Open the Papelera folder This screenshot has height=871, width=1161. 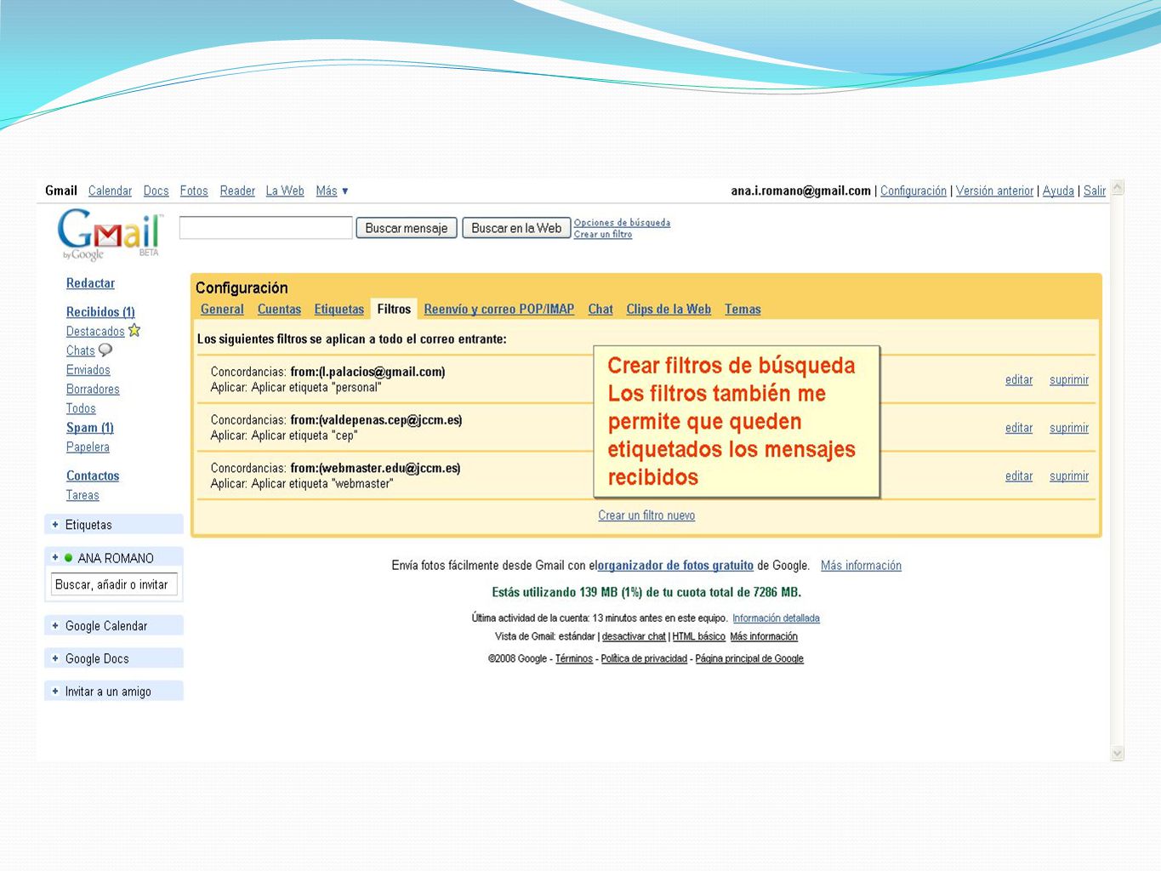[x=88, y=447]
